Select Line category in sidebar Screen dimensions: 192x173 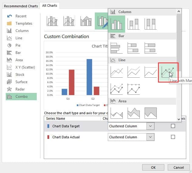pyautogui.click(x=21, y=38)
